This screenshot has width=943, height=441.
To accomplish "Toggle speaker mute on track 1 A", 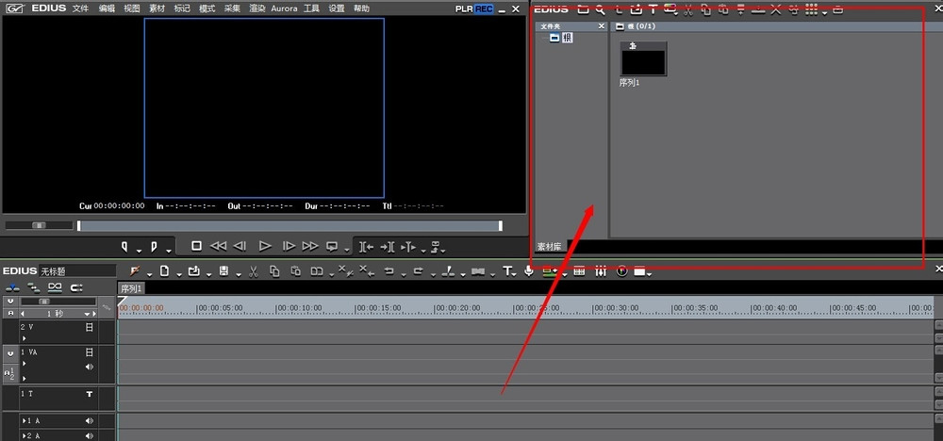I will point(89,421).
